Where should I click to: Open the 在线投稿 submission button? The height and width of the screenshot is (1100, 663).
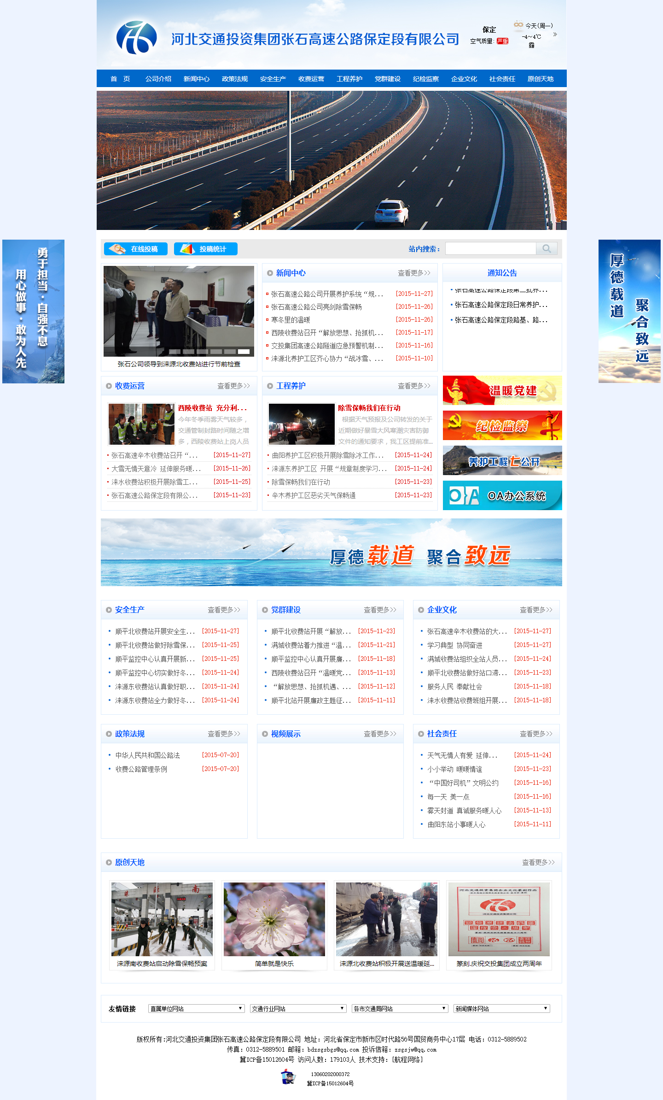coord(136,249)
